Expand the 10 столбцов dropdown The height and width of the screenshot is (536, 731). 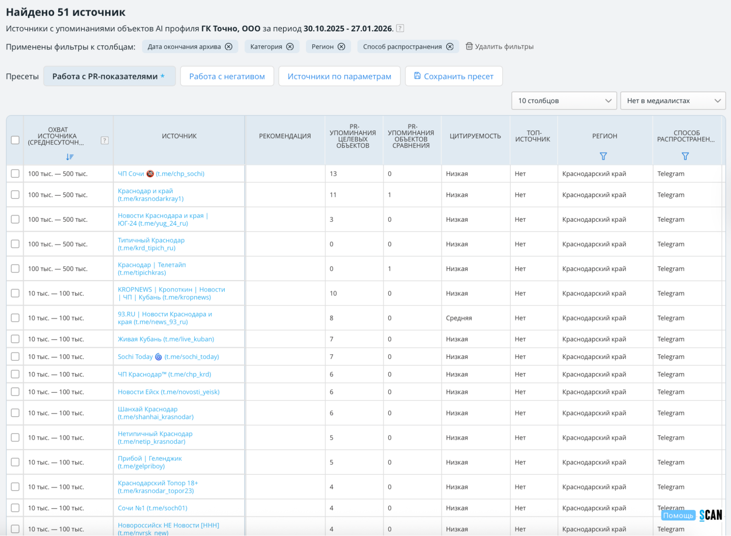(x=564, y=101)
